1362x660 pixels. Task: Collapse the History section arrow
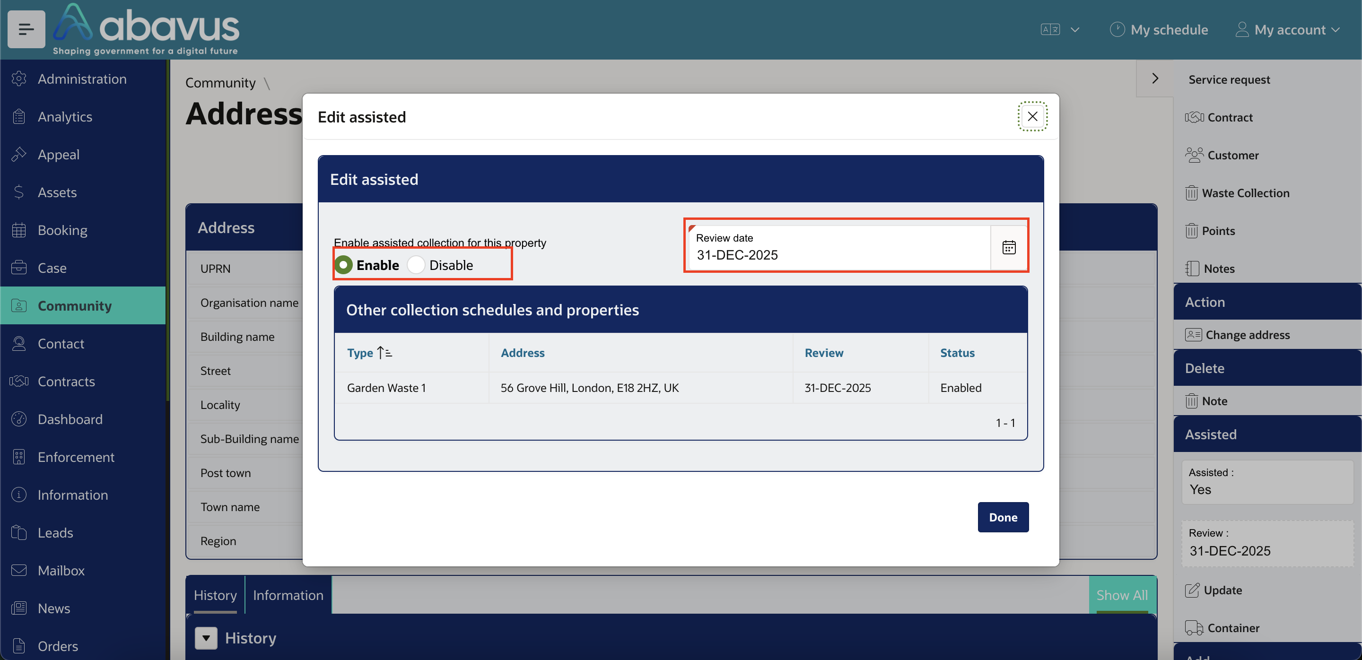[x=206, y=638]
